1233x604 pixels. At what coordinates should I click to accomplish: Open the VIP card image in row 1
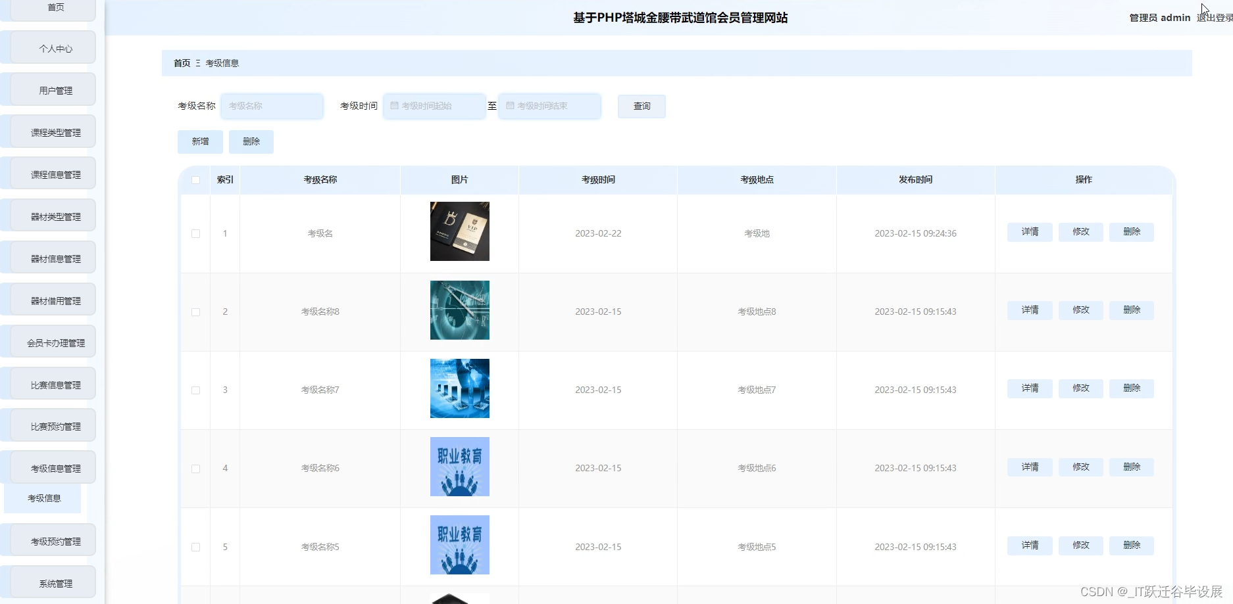[459, 231]
